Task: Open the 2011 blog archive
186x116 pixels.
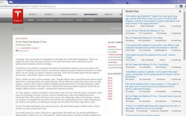Action: tap(110, 86)
